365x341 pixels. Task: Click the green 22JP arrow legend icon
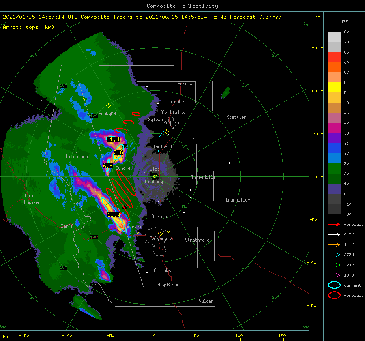click(x=334, y=265)
